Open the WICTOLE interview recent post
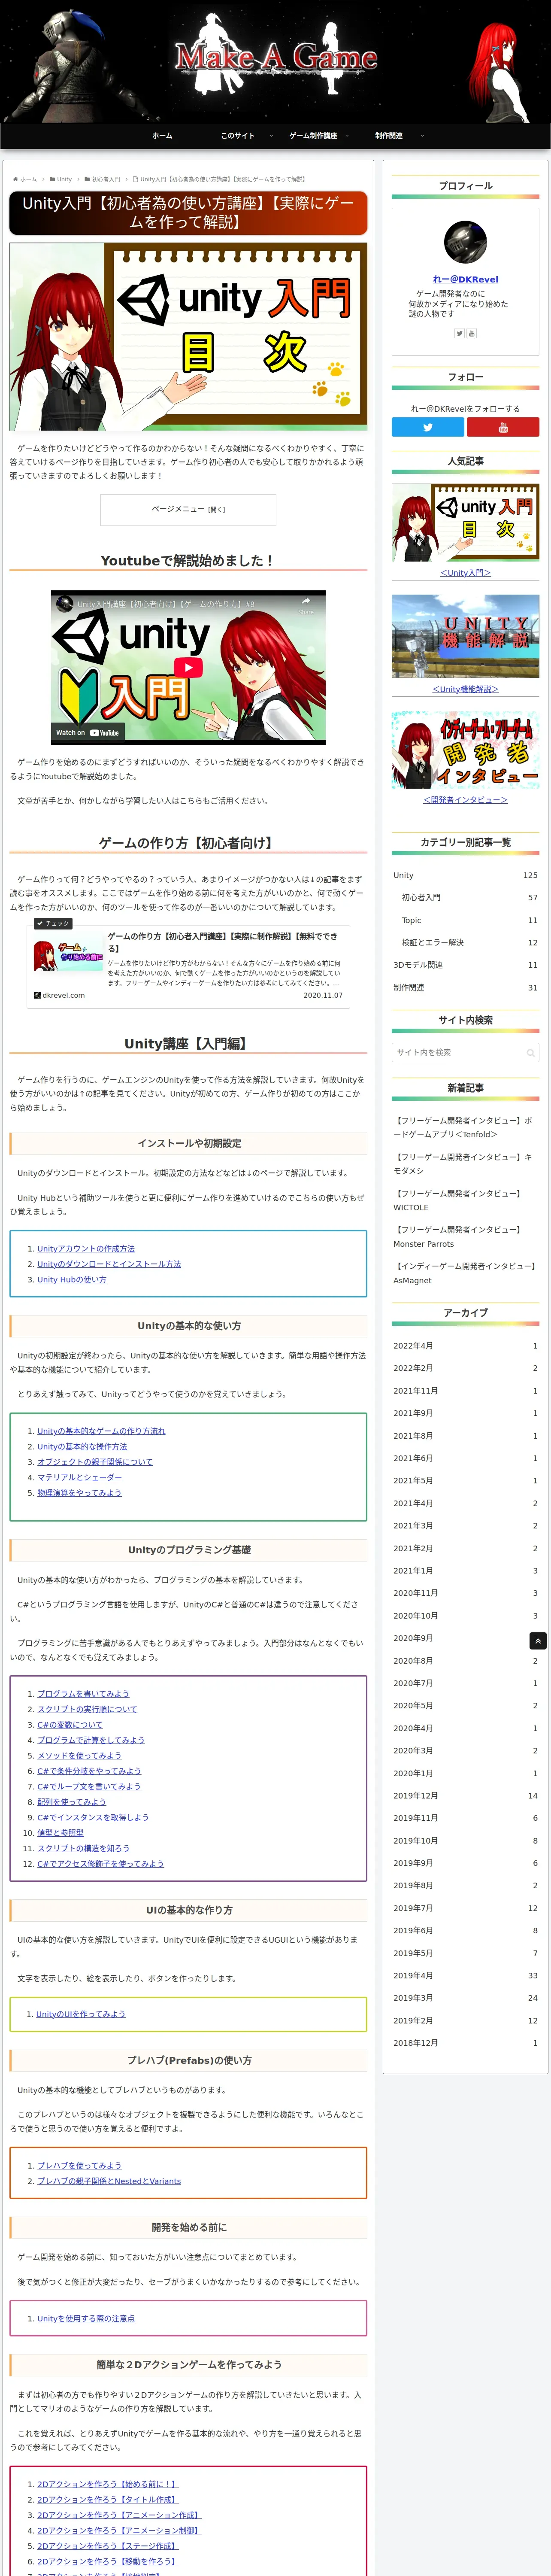 465,1200
